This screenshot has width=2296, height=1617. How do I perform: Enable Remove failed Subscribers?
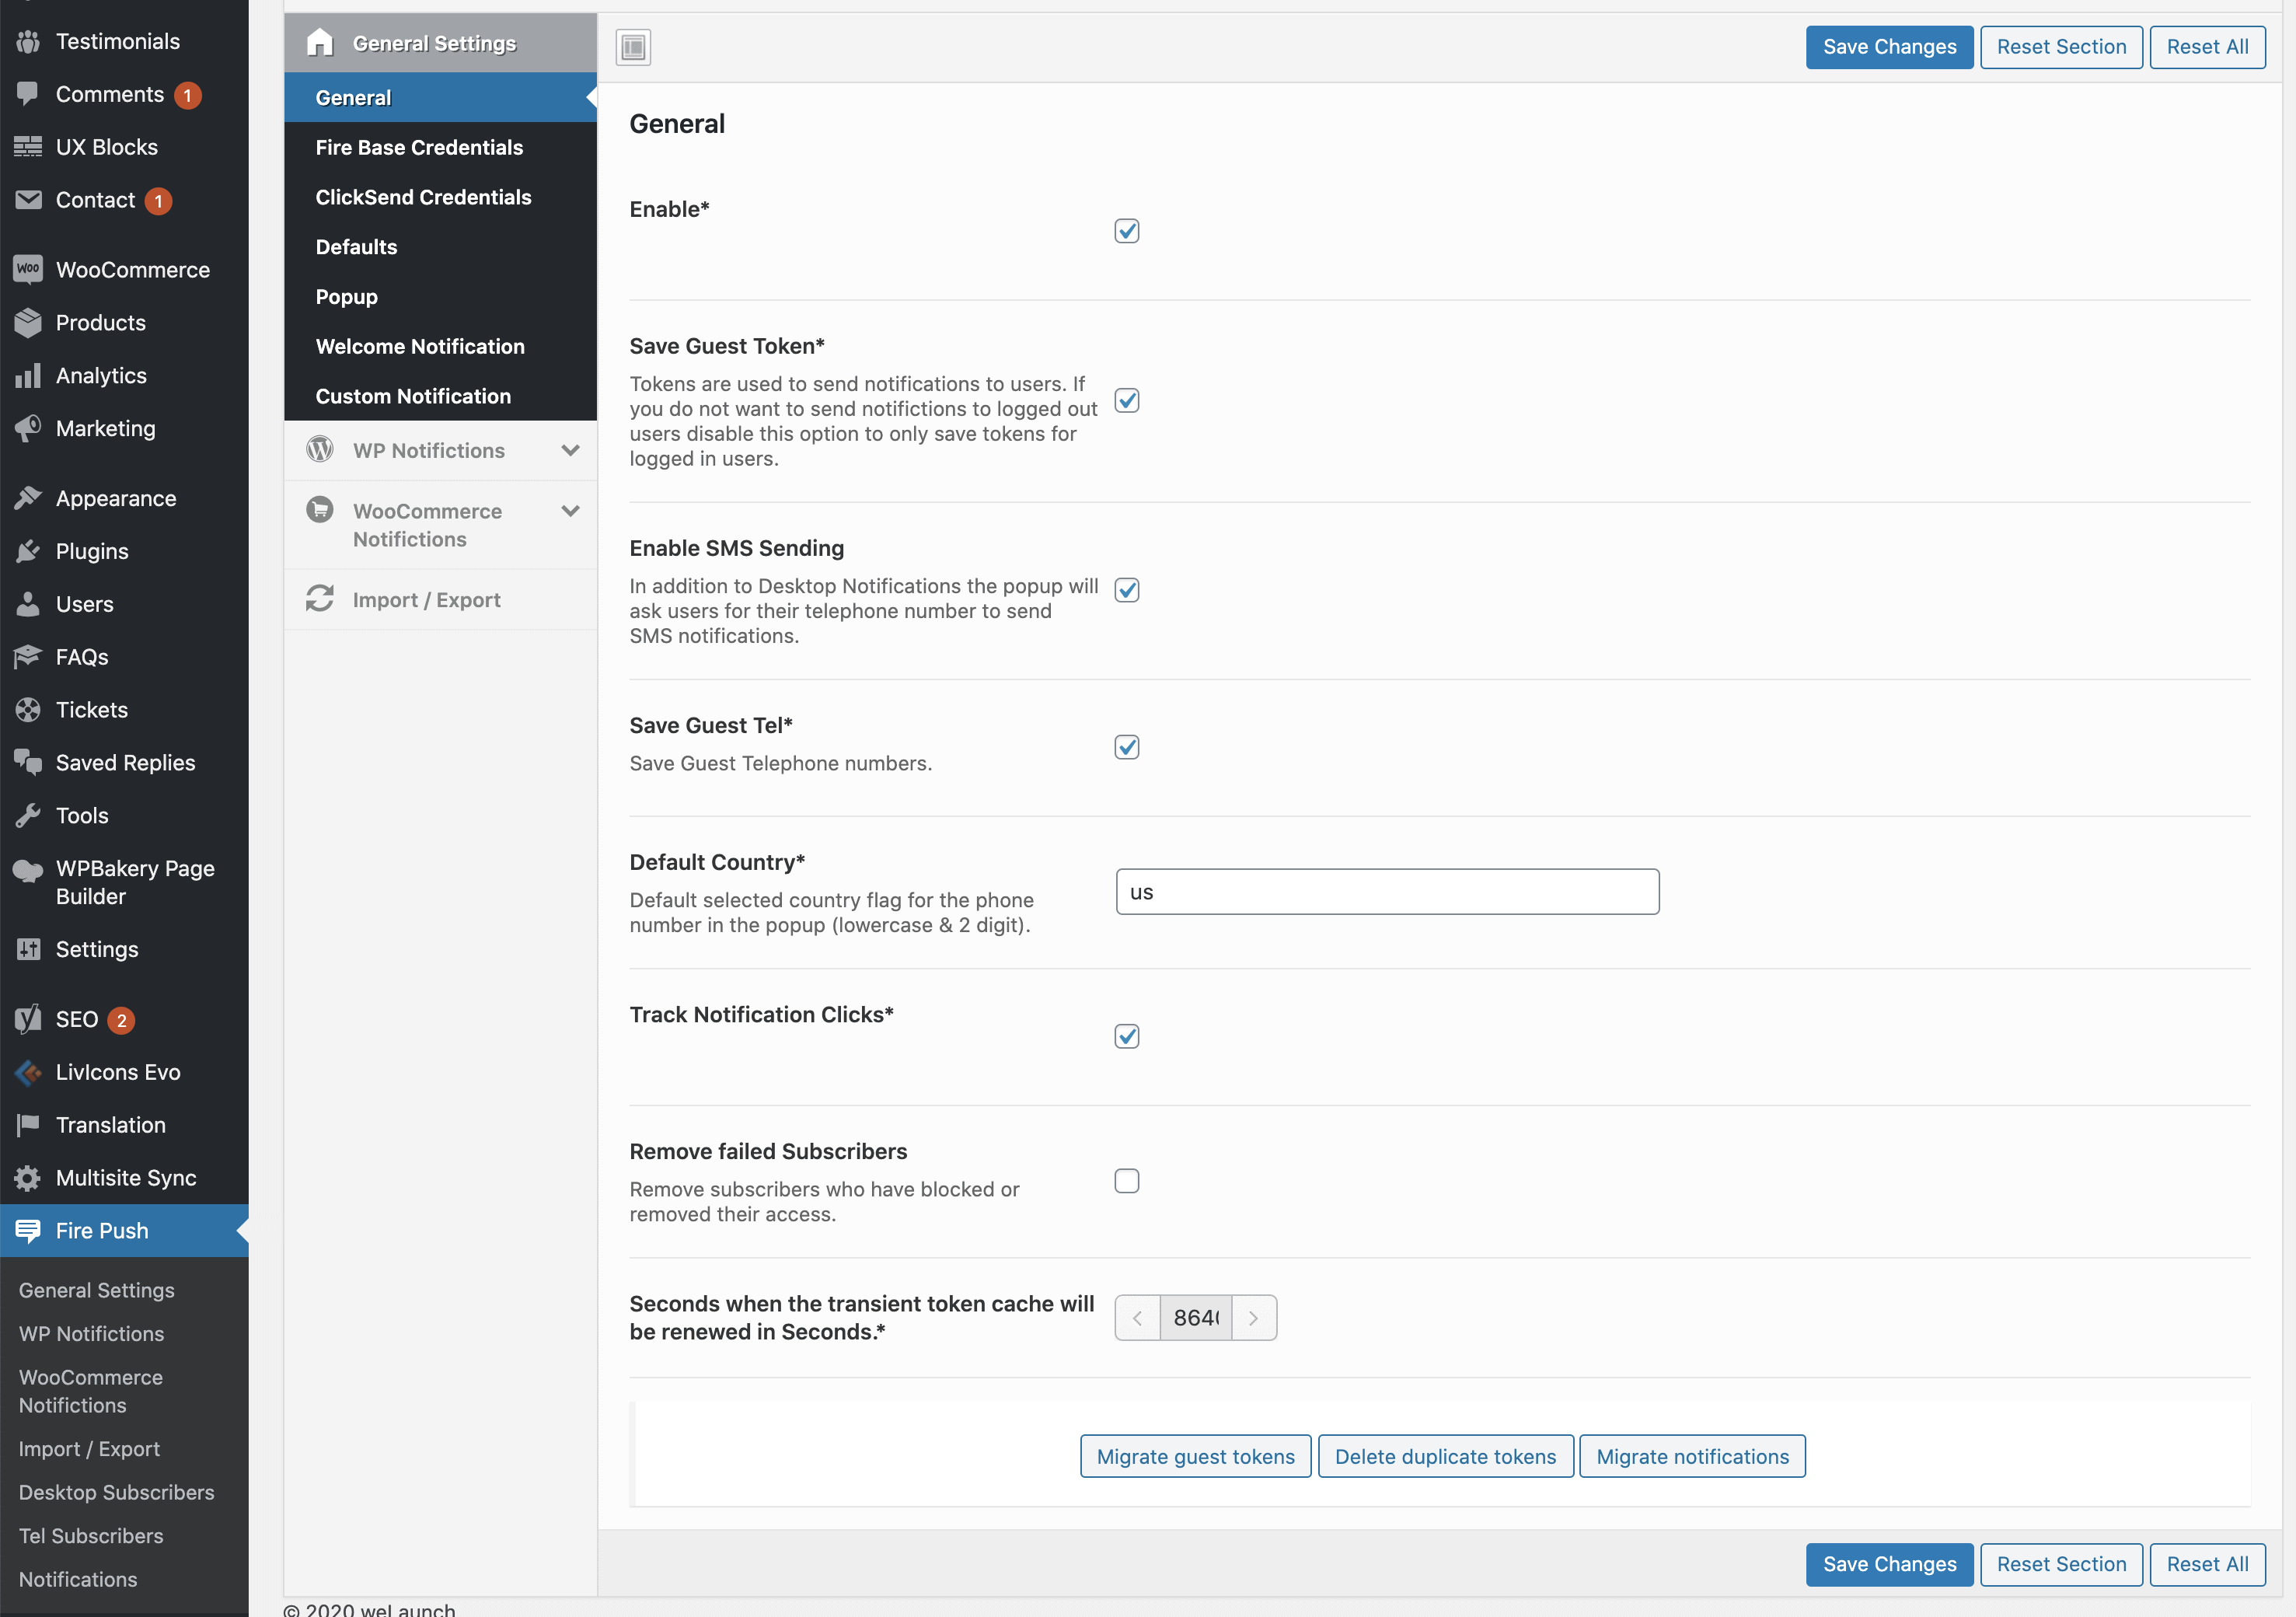coord(1127,1180)
